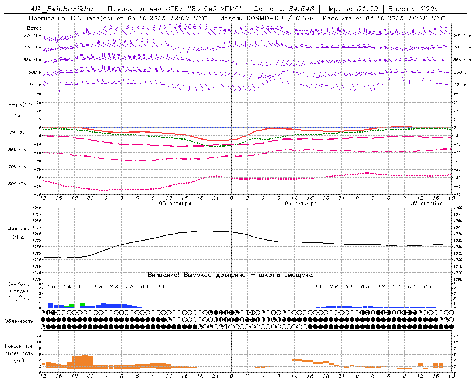Click the 'Тем-ра(°C)' temperature label
This screenshot has height=379, width=473.
(x=17, y=105)
